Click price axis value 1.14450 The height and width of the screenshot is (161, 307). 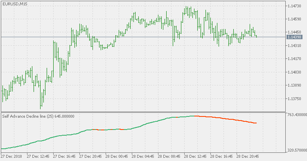pyautogui.click(x=294, y=32)
